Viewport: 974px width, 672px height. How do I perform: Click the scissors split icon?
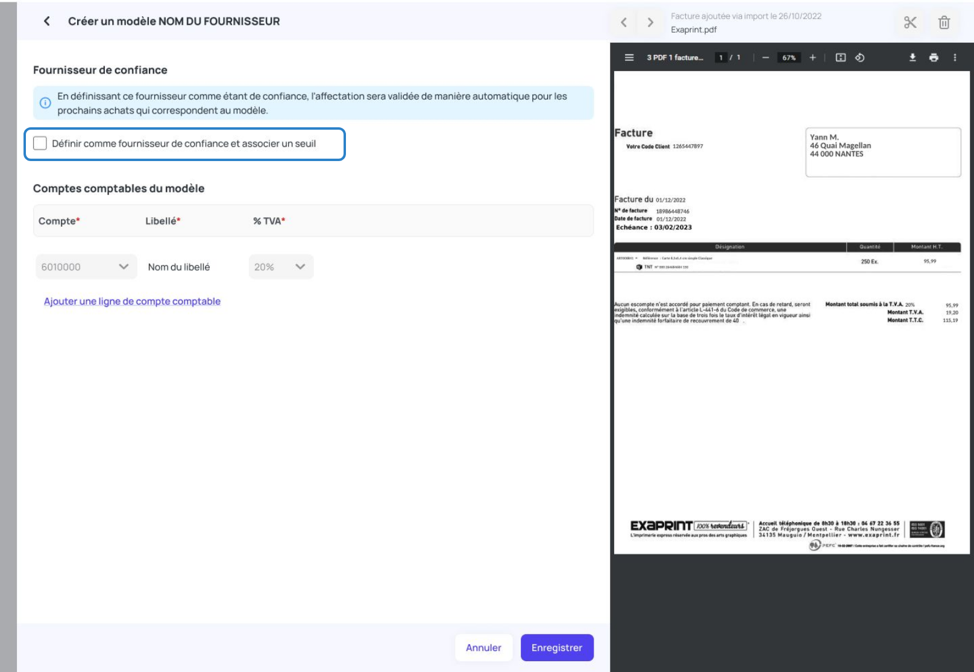(x=910, y=22)
